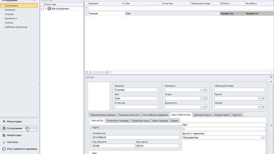Image resolution: width=274 pixels, height=154 pixels.
Task: Clear the Компания field with X
Action: click(x=205, y=90)
